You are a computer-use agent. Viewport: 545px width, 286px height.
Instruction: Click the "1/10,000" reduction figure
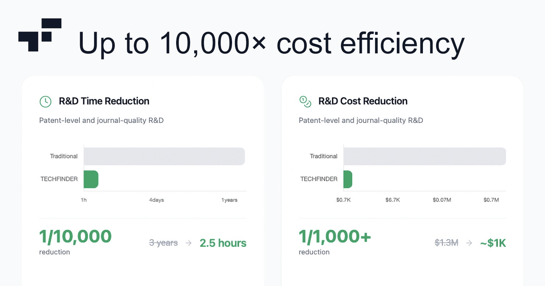(x=75, y=237)
